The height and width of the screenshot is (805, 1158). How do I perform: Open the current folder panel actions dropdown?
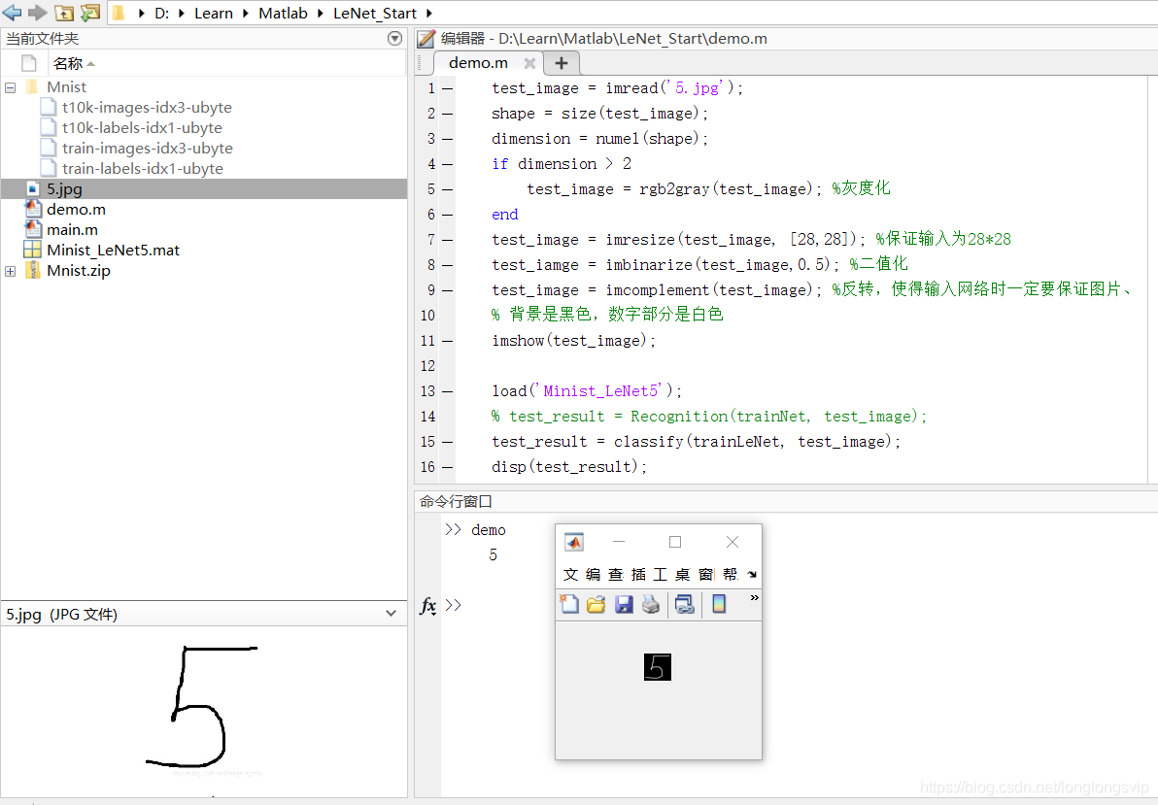tap(395, 39)
